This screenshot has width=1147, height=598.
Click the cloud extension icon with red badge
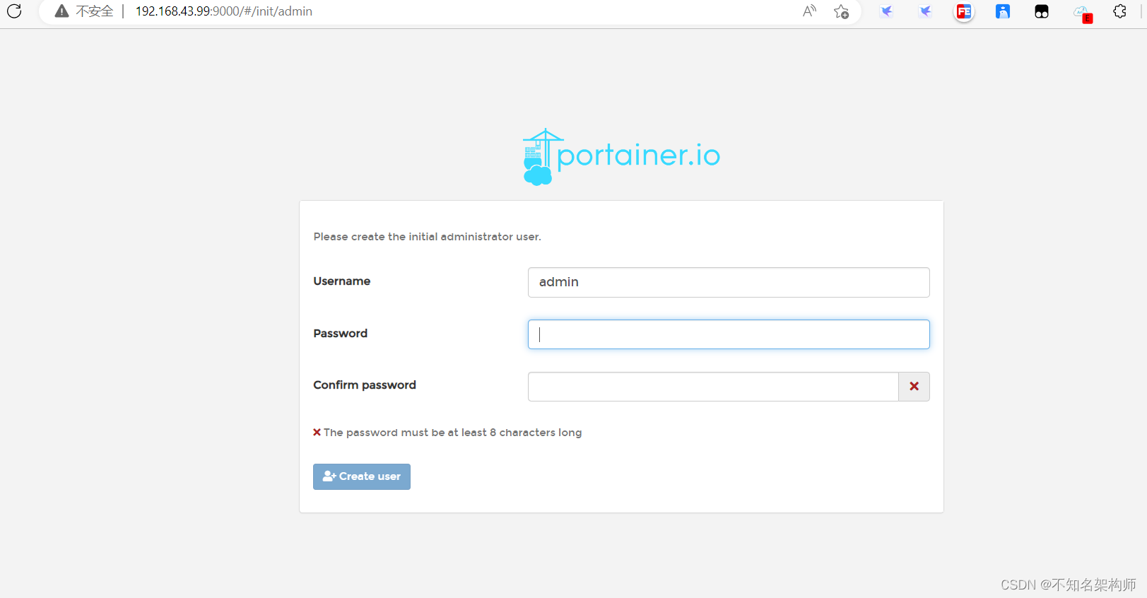(1082, 13)
